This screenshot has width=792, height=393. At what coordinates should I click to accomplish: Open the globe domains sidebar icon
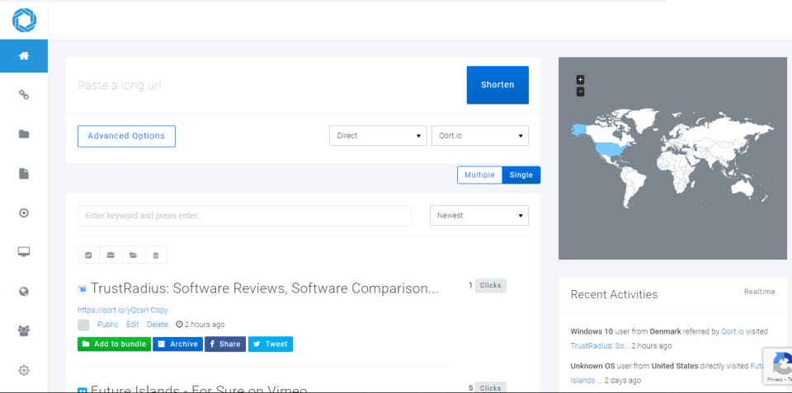[24, 292]
